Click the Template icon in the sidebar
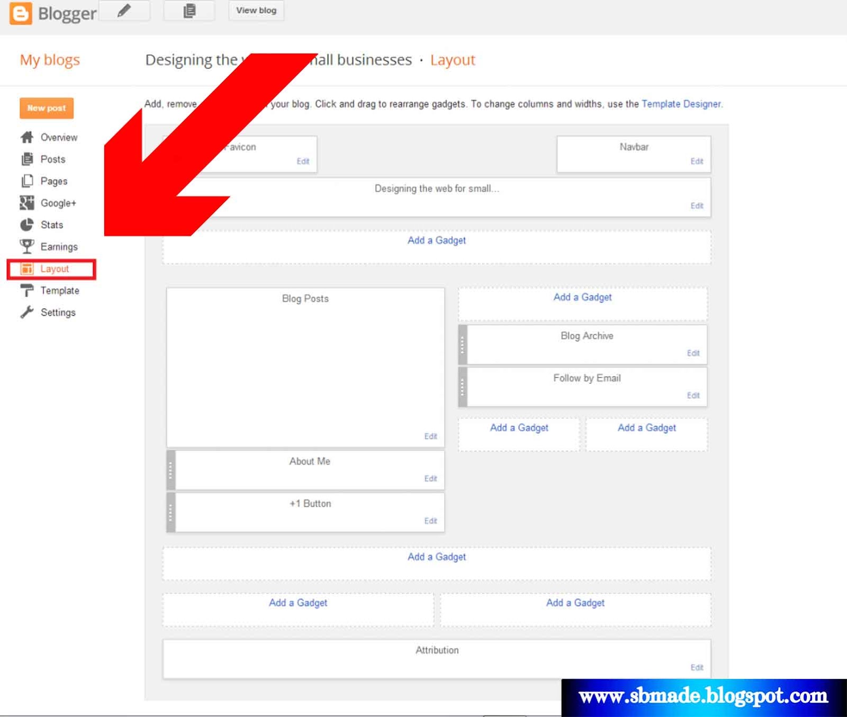Screen dimensions: 847x717 pyautogui.click(x=27, y=290)
